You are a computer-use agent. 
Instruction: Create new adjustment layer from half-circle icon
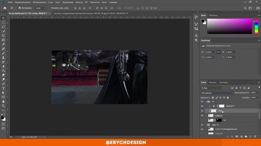click(241, 136)
